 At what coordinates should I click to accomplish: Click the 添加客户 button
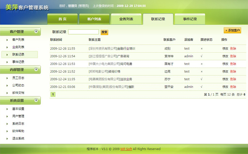232,30
